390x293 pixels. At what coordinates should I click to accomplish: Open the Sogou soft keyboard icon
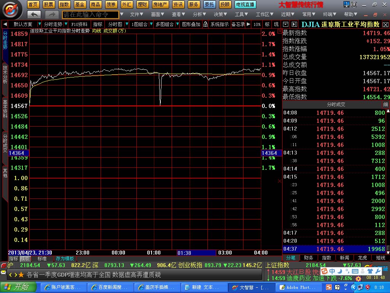click(x=355, y=271)
